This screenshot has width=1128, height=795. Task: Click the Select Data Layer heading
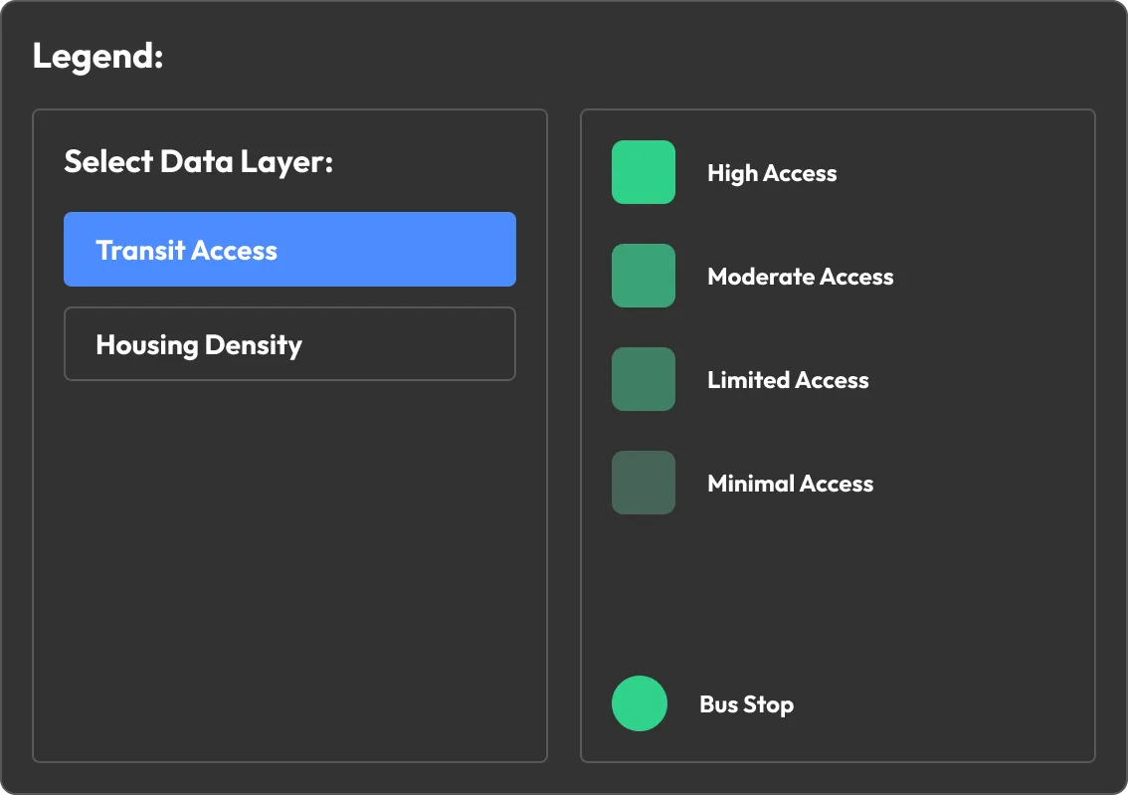click(x=198, y=161)
